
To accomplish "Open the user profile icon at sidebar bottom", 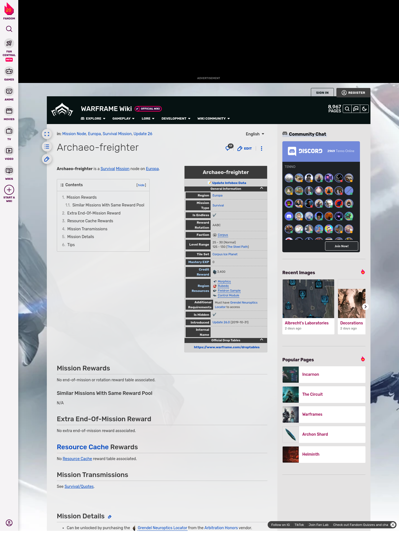I will point(9,523).
